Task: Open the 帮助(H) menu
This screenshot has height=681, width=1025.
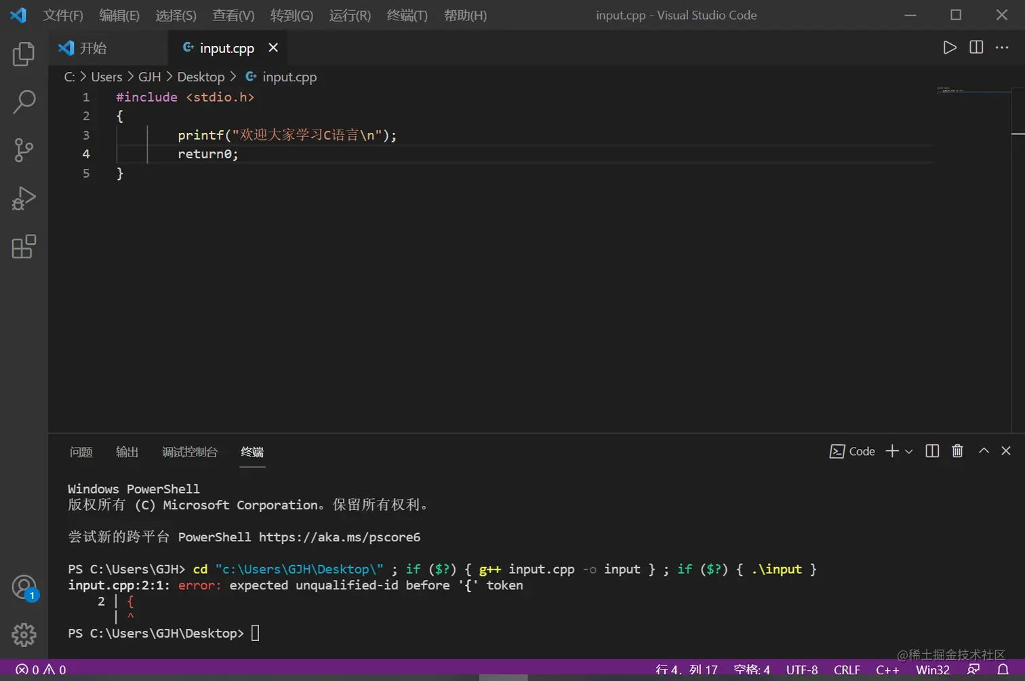Action: point(465,15)
